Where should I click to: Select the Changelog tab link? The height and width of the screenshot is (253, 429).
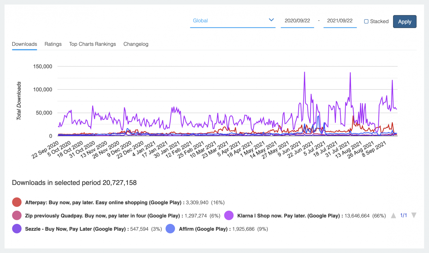coord(136,44)
